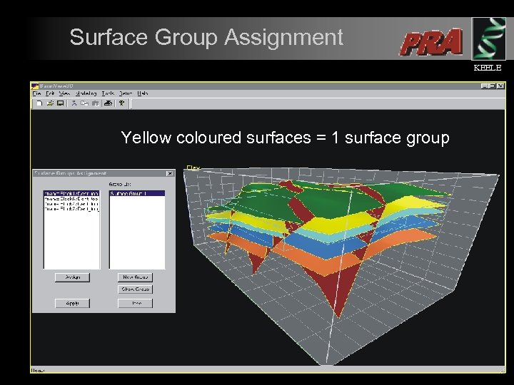Image resolution: width=514 pixels, height=385 pixels.
Task: Open the Tools menu
Action: (x=108, y=93)
